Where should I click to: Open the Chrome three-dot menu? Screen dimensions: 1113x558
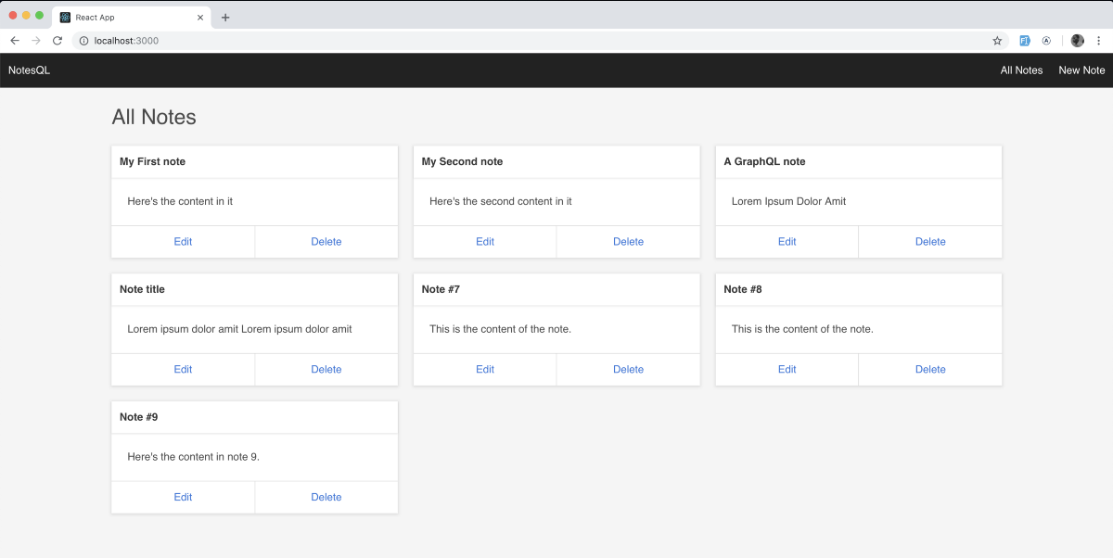tap(1099, 41)
